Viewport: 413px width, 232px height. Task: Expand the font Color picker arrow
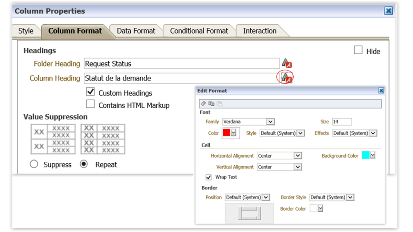click(234, 132)
